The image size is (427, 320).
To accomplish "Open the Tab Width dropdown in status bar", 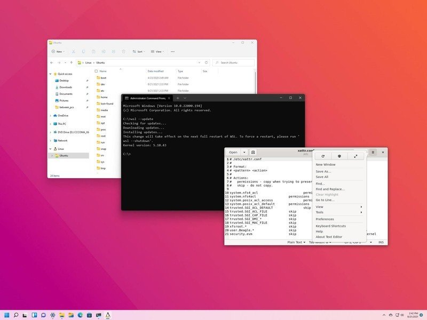I will tap(320, 242).
